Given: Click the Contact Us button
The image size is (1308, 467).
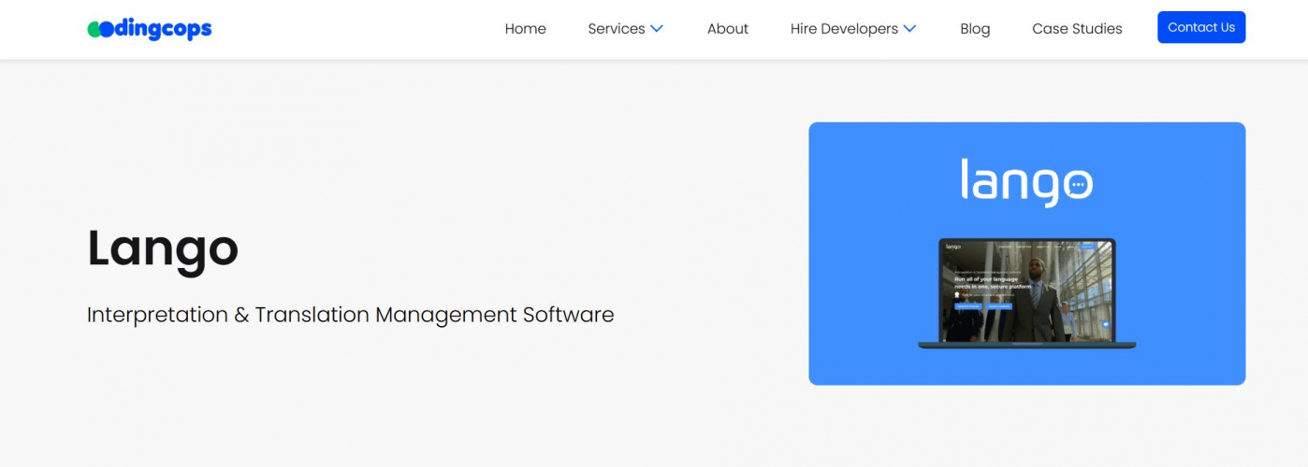Looking at the screenshot, I should (x=1201, y=27).
